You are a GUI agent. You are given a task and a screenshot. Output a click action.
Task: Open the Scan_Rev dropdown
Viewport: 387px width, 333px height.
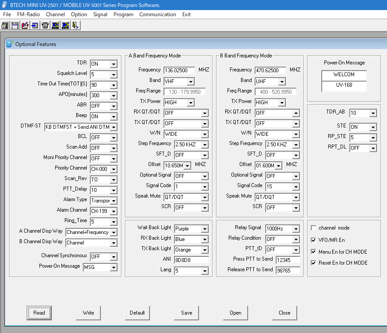click(x=114, y=180)
